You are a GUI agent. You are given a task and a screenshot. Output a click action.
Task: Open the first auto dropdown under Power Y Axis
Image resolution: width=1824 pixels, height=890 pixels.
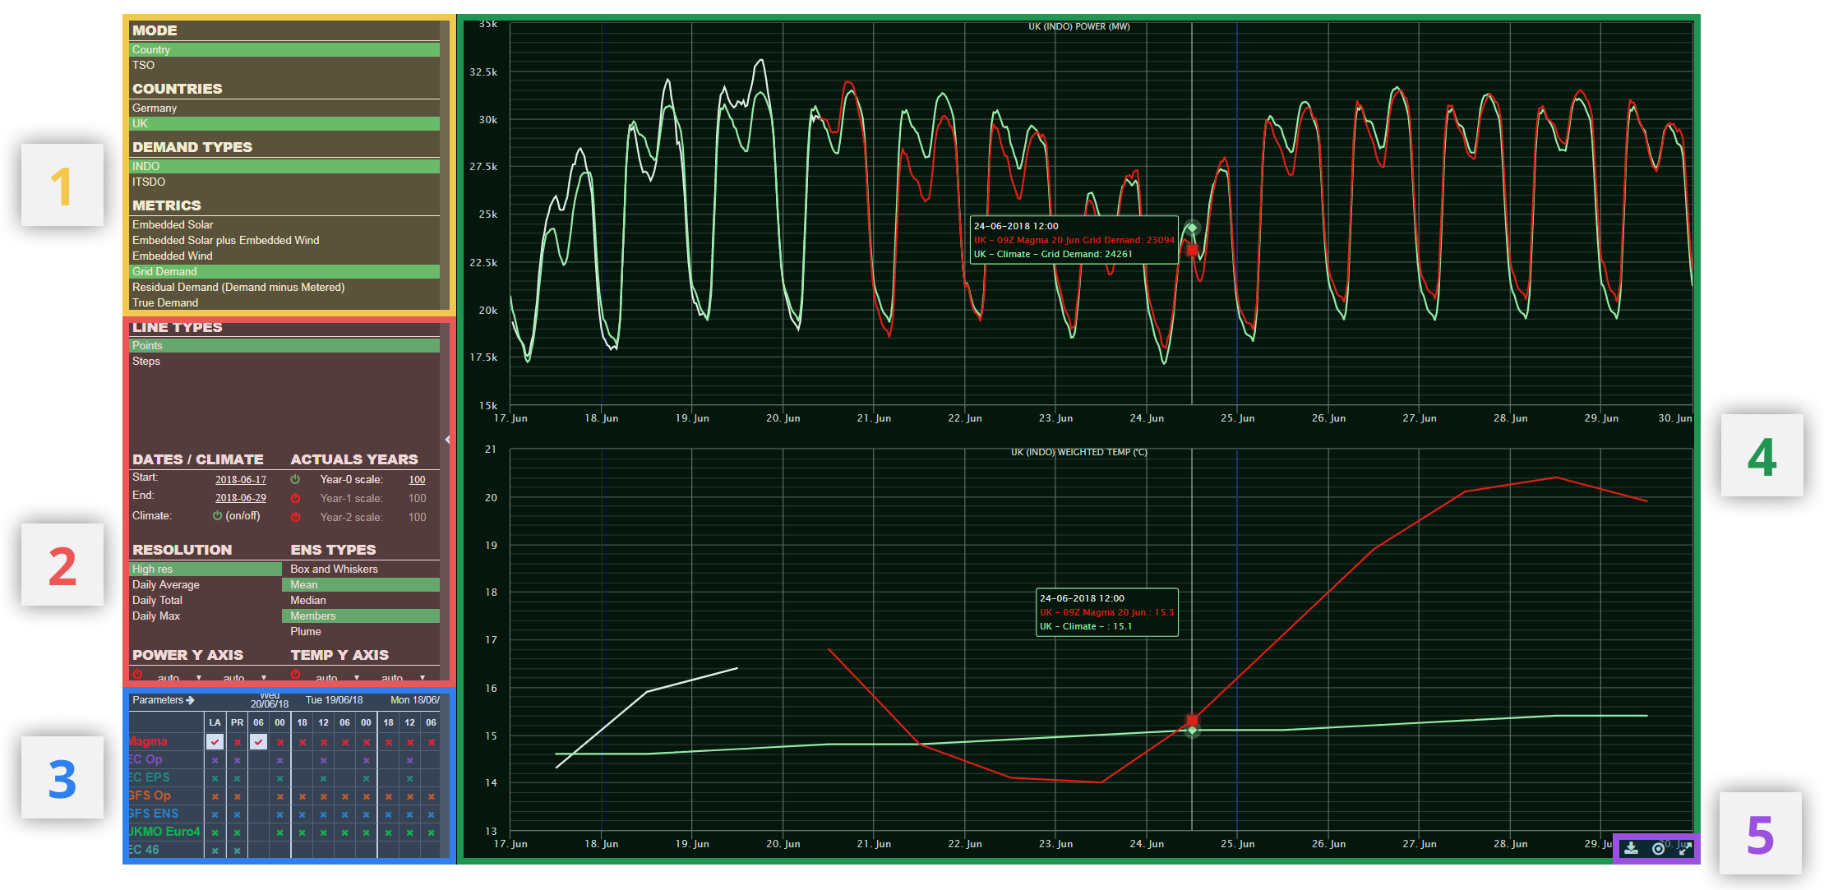tap(179, 678)
